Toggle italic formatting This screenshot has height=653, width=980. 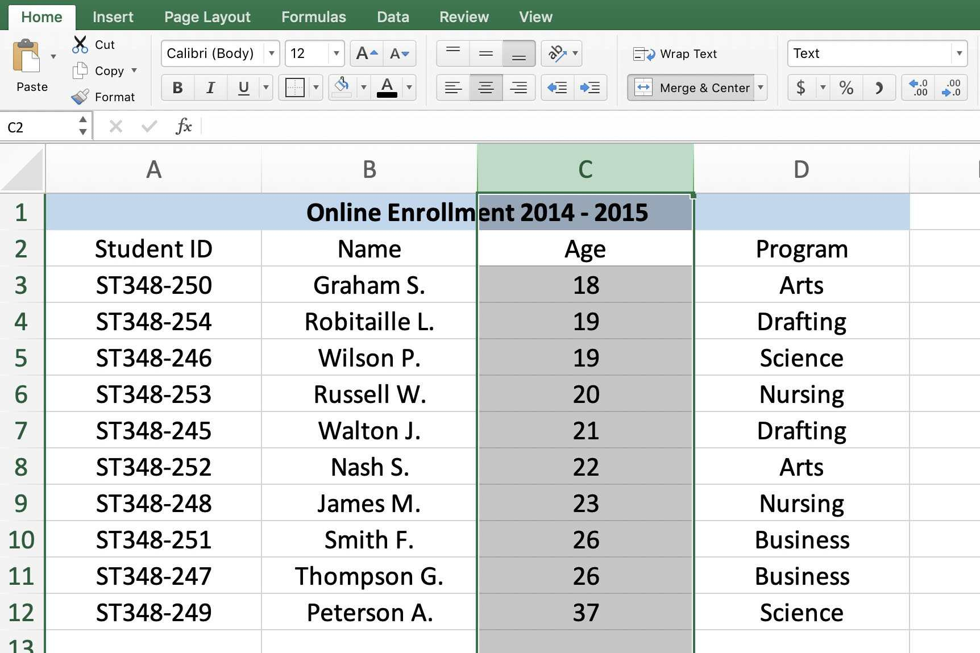pyautogui.click(x=210, y=88)
